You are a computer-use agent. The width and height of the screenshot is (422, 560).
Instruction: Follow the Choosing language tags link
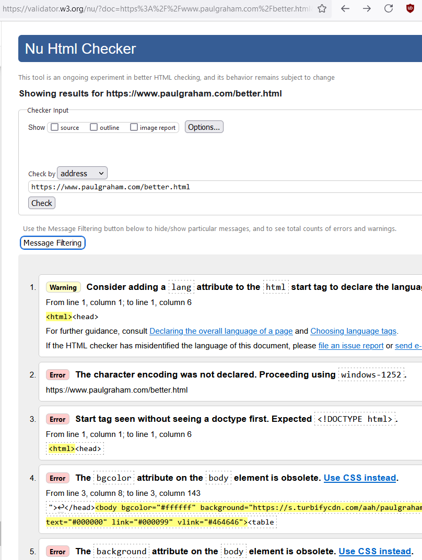click(x=354, y=331)
